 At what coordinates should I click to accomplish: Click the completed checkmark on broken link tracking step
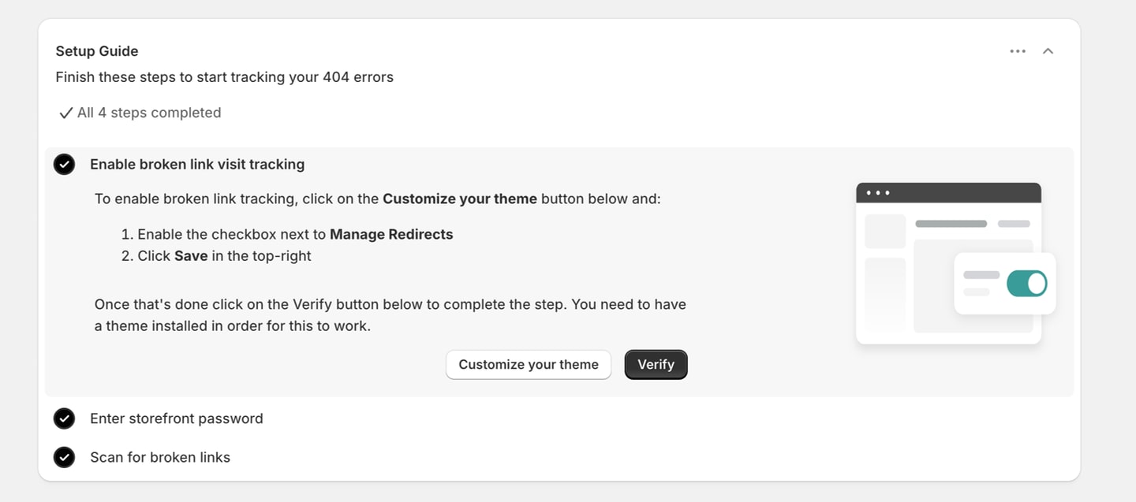click(64, 164)
